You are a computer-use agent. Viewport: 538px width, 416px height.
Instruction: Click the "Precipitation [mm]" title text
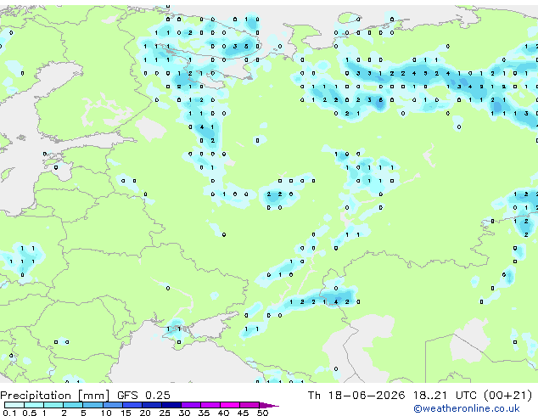click(x=54, y=396)
